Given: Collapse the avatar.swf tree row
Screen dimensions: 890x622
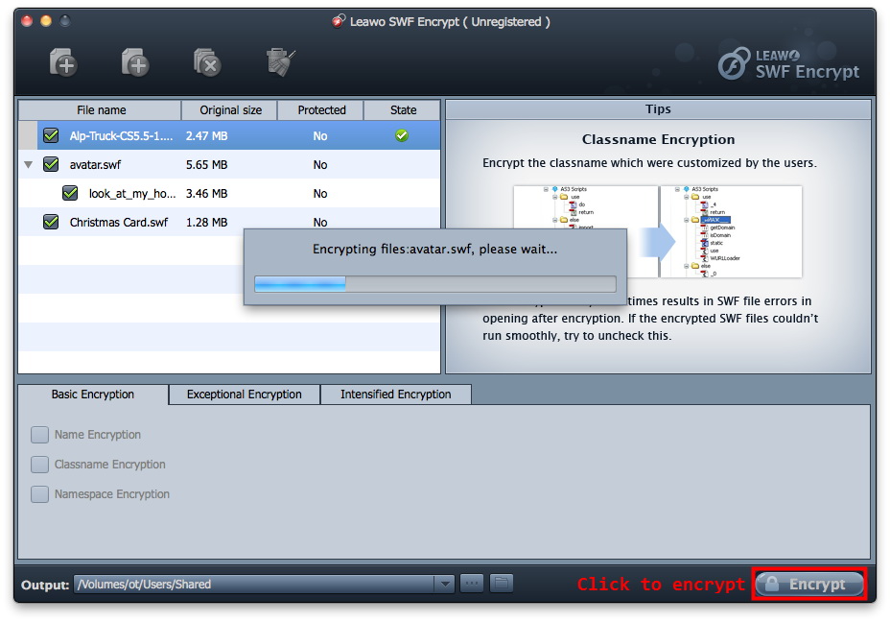Looking at the screenshot, I should 29,165.
